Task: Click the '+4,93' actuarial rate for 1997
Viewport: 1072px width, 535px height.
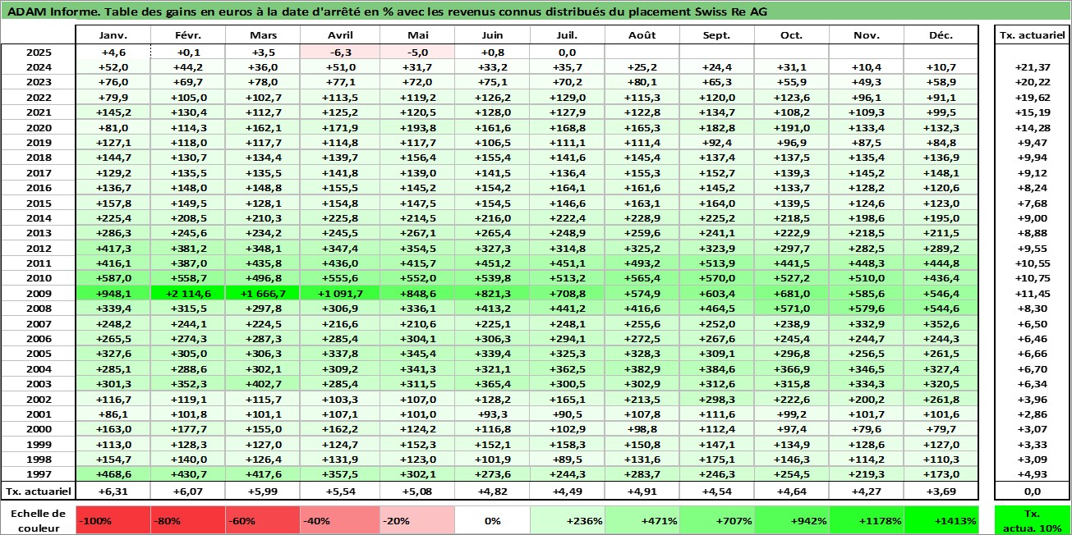Action: click(x=1032, y=474)
